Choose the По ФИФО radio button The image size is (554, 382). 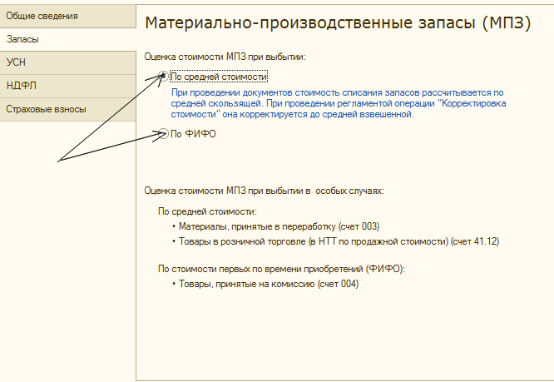tap(164, 133)
